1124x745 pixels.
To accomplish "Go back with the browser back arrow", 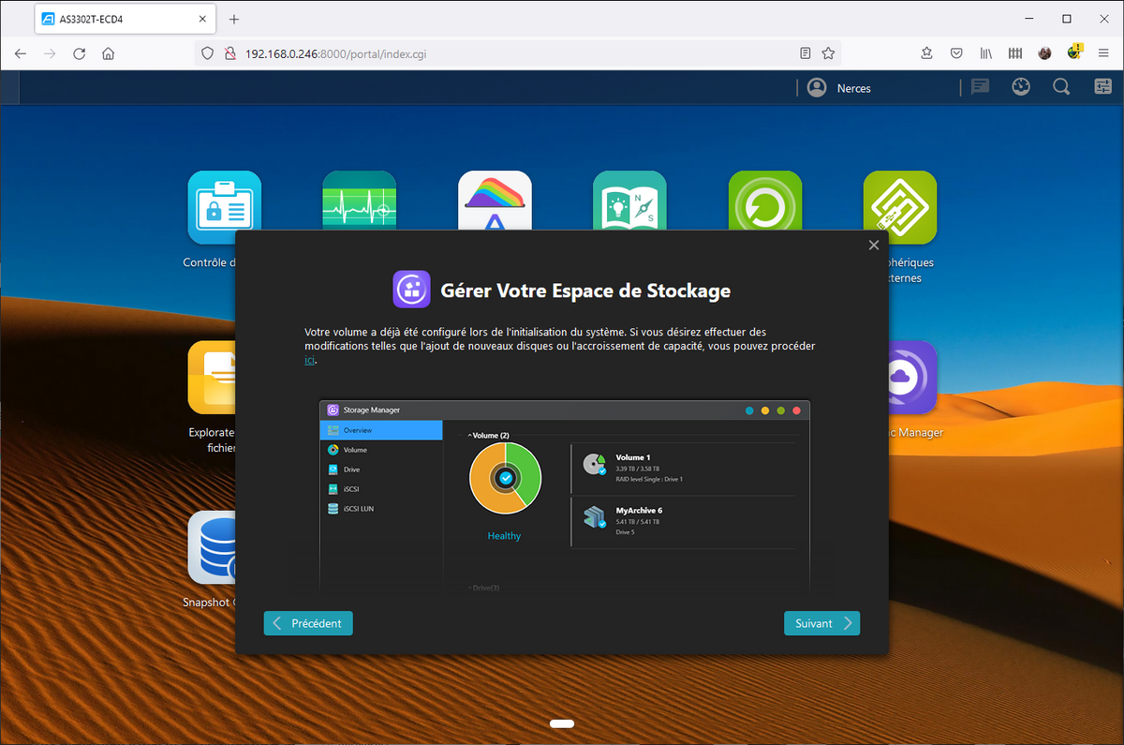I will coord(21,53).
